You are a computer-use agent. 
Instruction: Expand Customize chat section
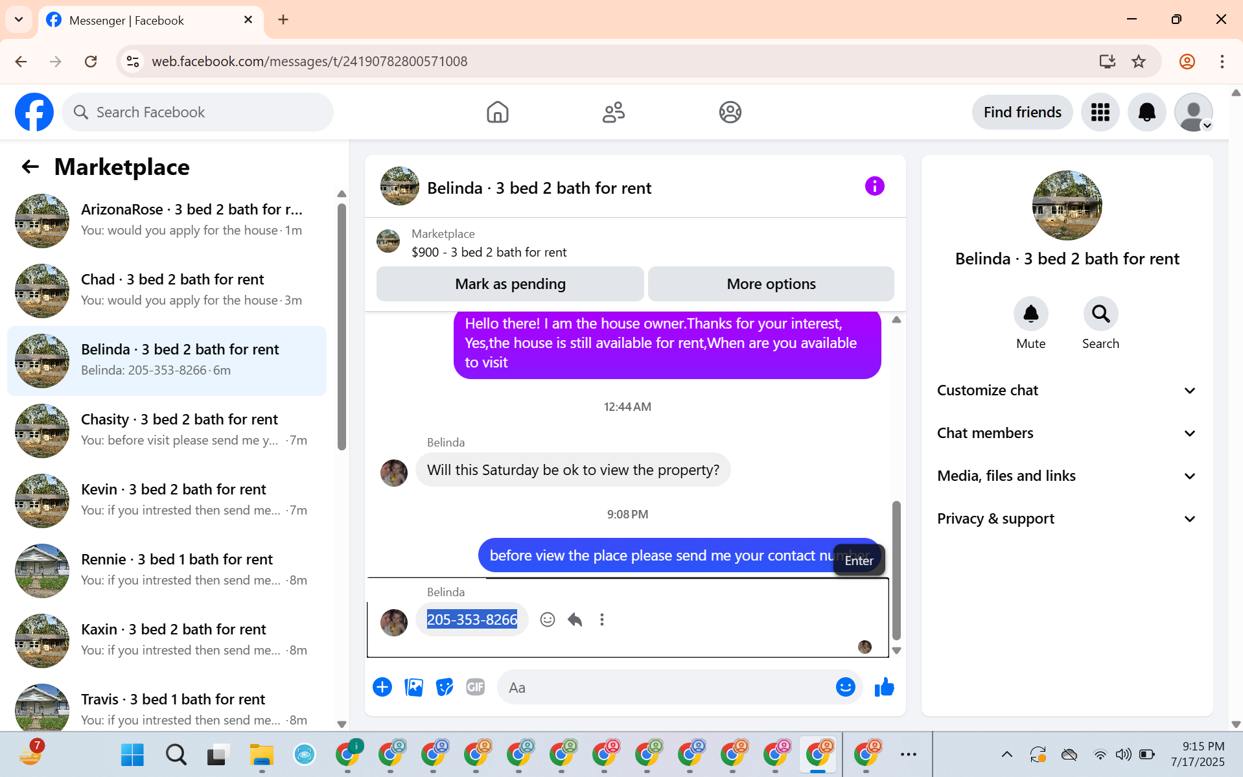coord(1067,390)
